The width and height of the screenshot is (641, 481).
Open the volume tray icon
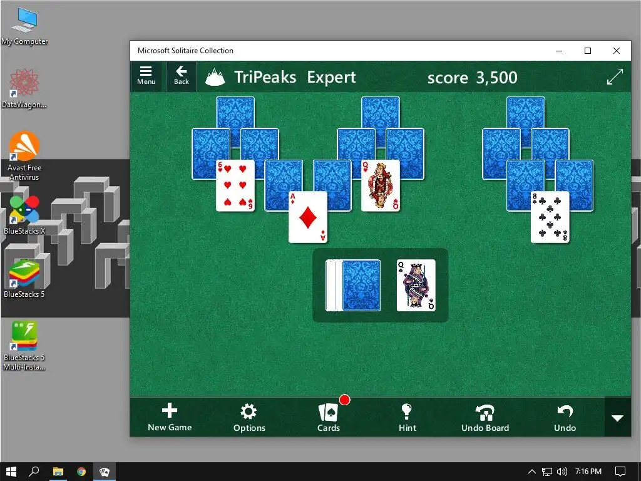coord(562,472)
